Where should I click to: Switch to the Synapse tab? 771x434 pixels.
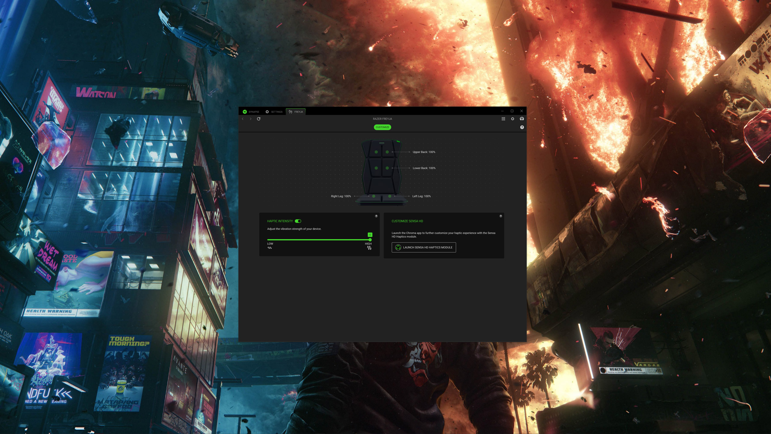pos(251,112)
